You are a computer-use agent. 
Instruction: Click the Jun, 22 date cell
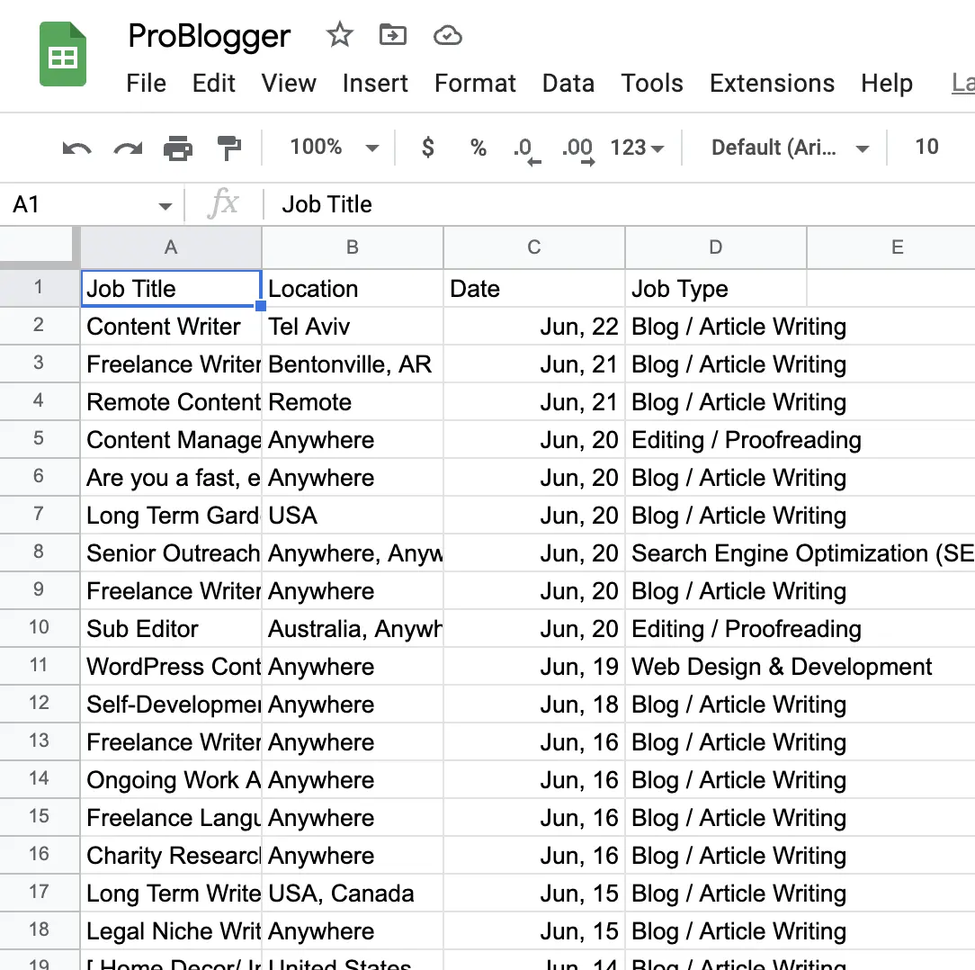pos(534,327)
